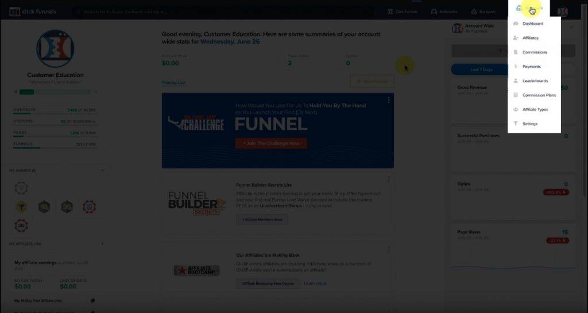Click the Funnel Builder Secrets logo

coord(196,203)
